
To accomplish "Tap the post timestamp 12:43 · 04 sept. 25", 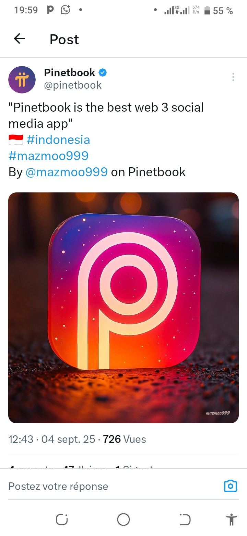I will [x=52, y=439].
